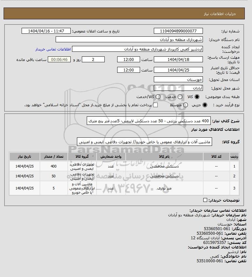Click the price validity date 1404/04/25 field

178,70
